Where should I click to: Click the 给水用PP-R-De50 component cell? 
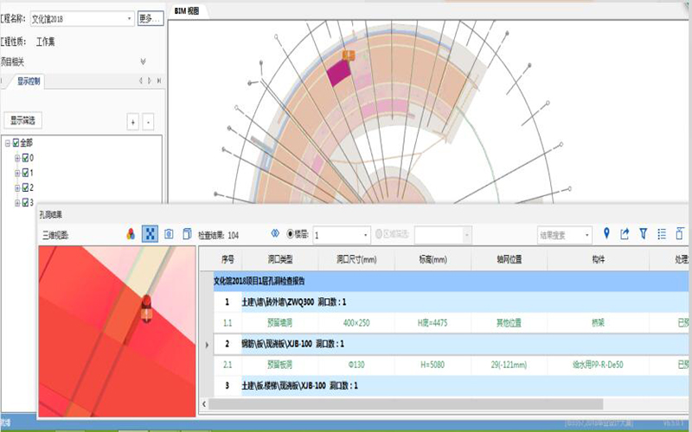pos(599,365)
